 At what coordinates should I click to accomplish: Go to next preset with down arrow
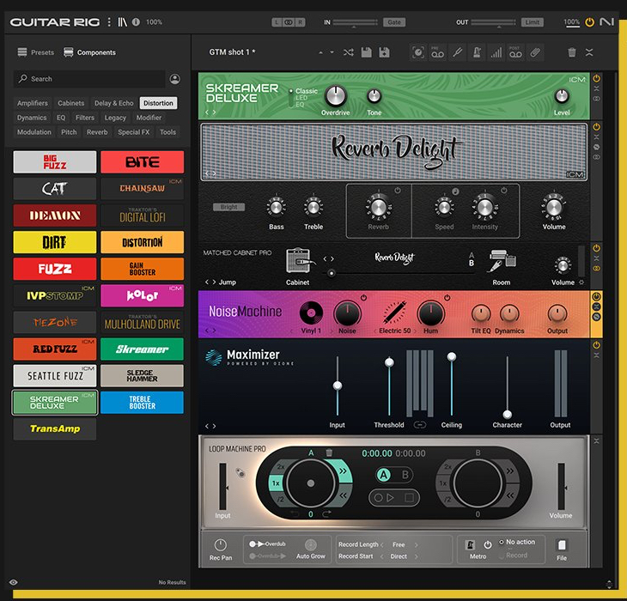pos(332,52)
